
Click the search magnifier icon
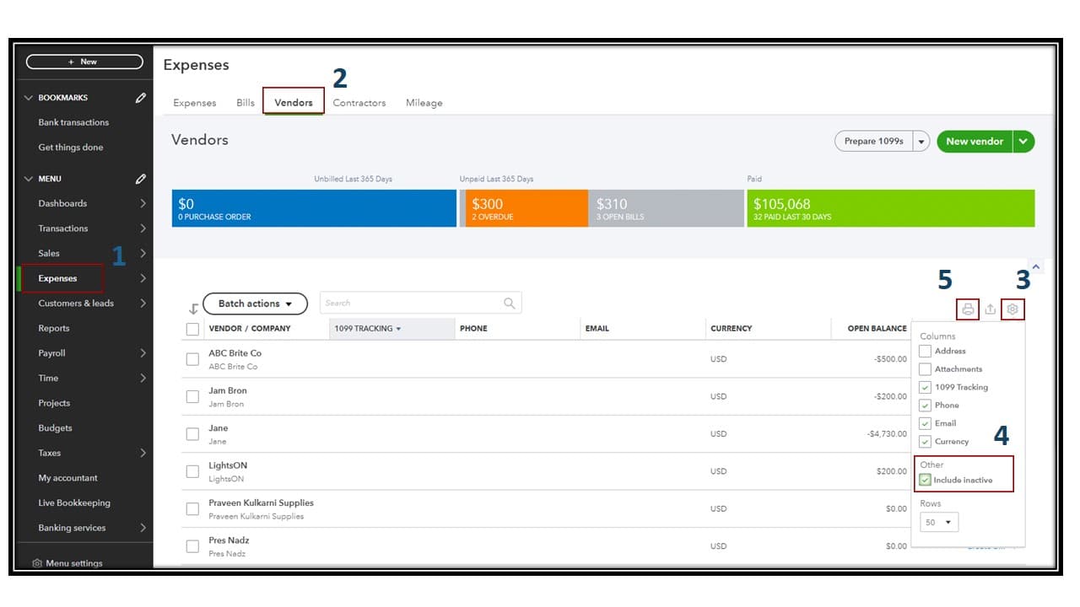click(509, 303)
